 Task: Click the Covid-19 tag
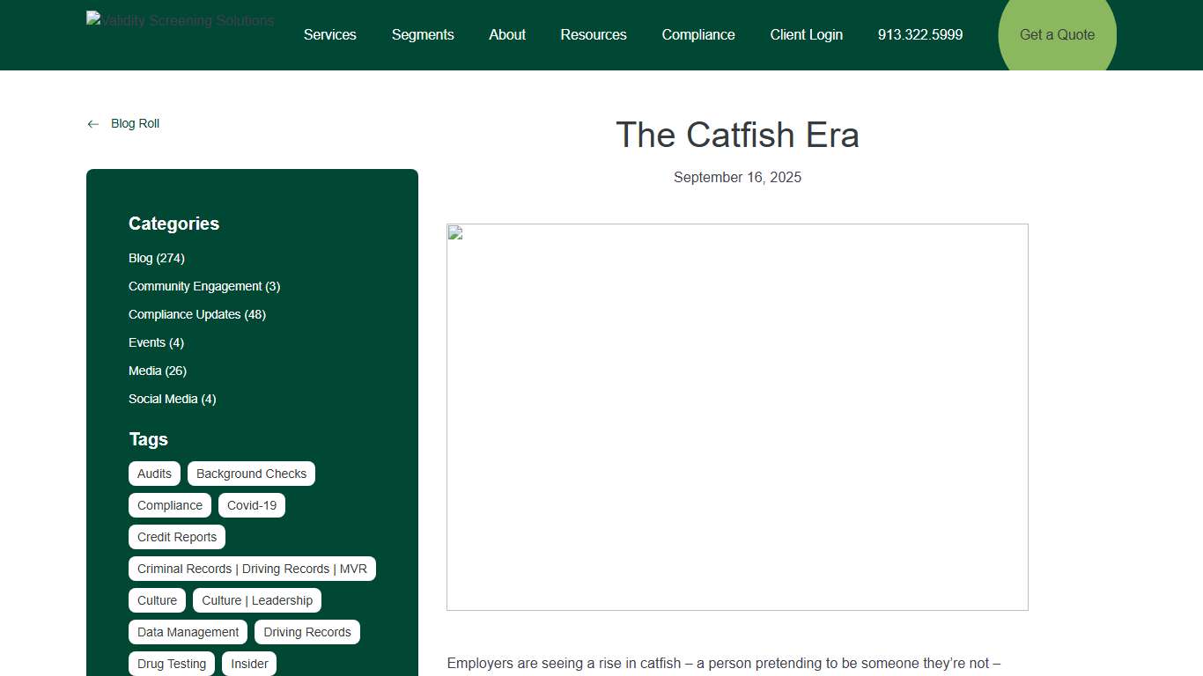[252, 505]
